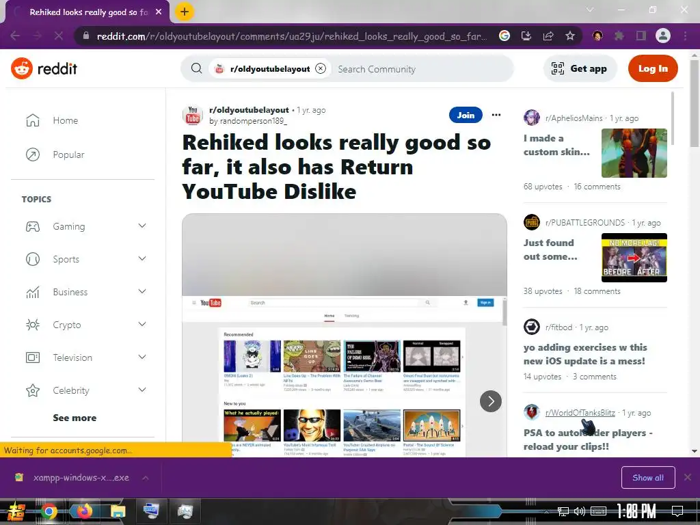Screen dimensions: 700x525
Task: Open r/PUBATTLEGROUNDS subreddit link
Action: tap(585, 222)
